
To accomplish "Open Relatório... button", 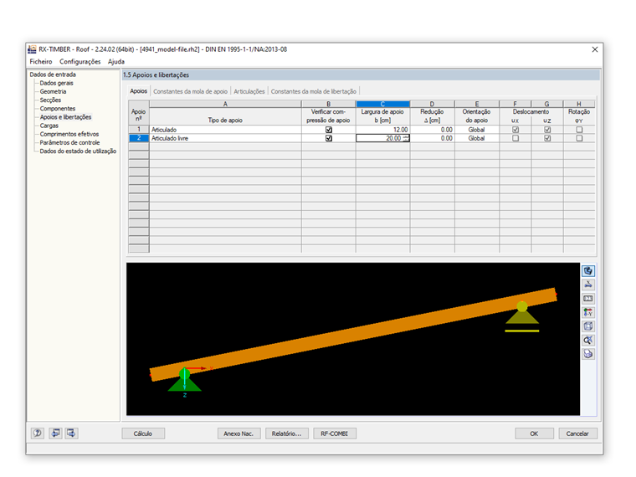I will (x=287, y=433).
